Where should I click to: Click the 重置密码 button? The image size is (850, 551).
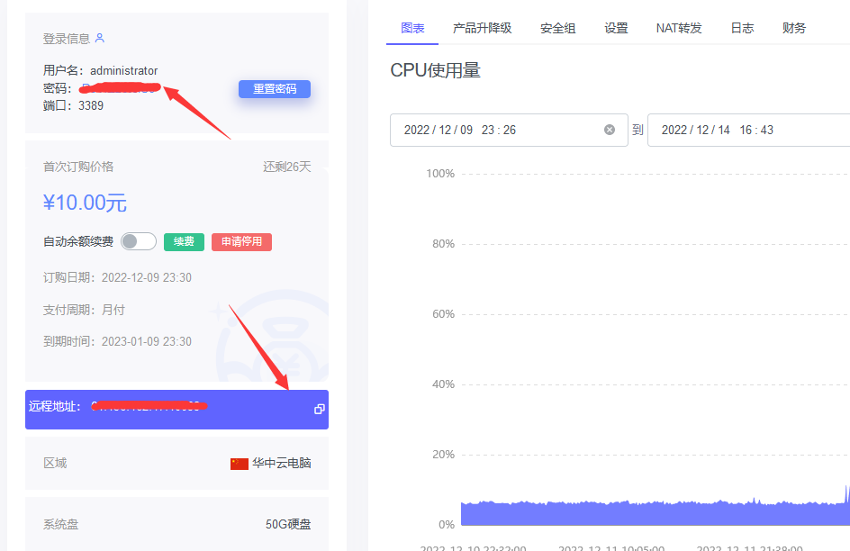pos(275,89)
